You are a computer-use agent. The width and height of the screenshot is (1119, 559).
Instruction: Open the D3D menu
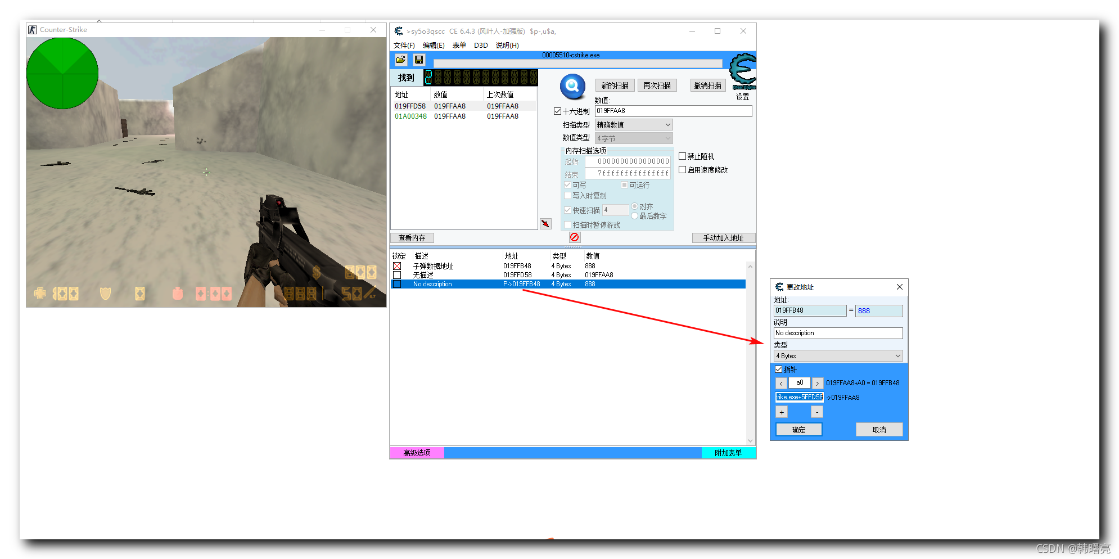(x=481, y=46)
